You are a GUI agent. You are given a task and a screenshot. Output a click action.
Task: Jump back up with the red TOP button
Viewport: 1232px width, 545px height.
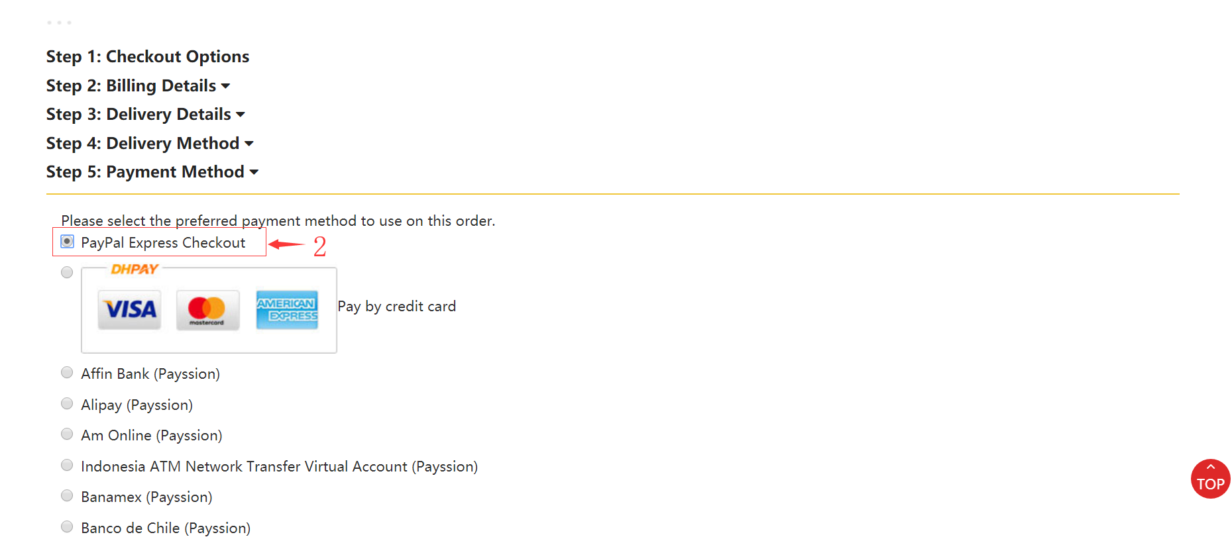(1210, 478)
